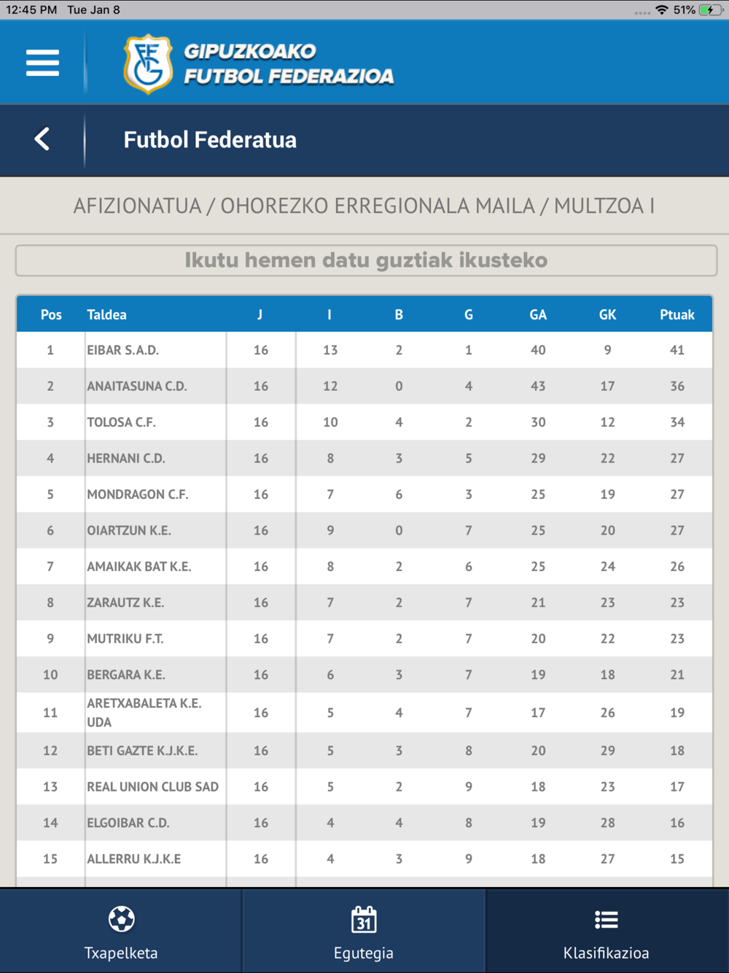The width and height of the screenshot is (729, 973).
Task: Tap 'Ikutu hemen datu guztiak ikusteko' button
Action: pyautogui.click(x=366, y=260)
